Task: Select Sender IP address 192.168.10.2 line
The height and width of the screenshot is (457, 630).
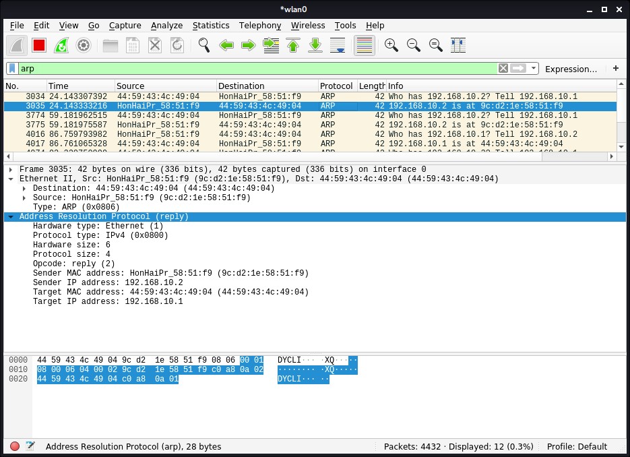Action: 108,282
